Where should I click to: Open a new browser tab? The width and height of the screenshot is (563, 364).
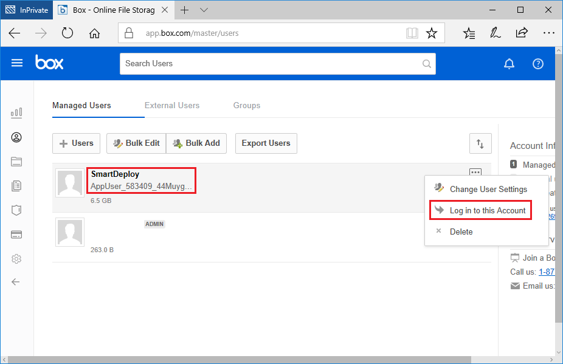tap(184, 10)
